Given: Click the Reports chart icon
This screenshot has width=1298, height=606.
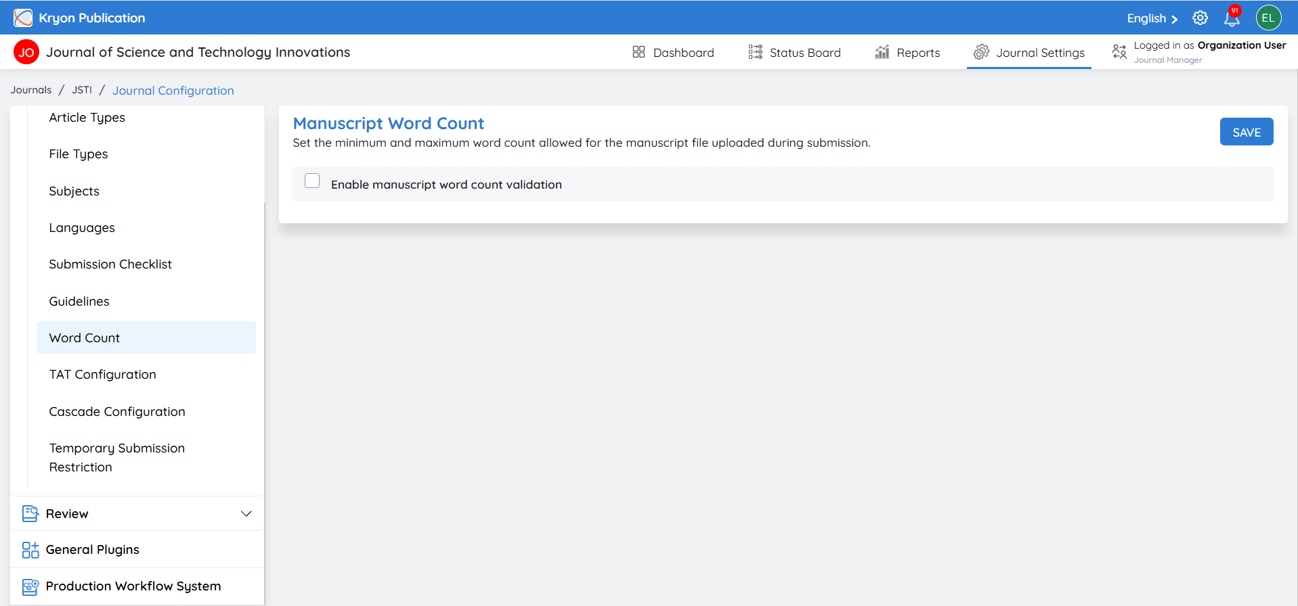Looking at the screenshot, I should pyautogui.click(x=882, y=52).
